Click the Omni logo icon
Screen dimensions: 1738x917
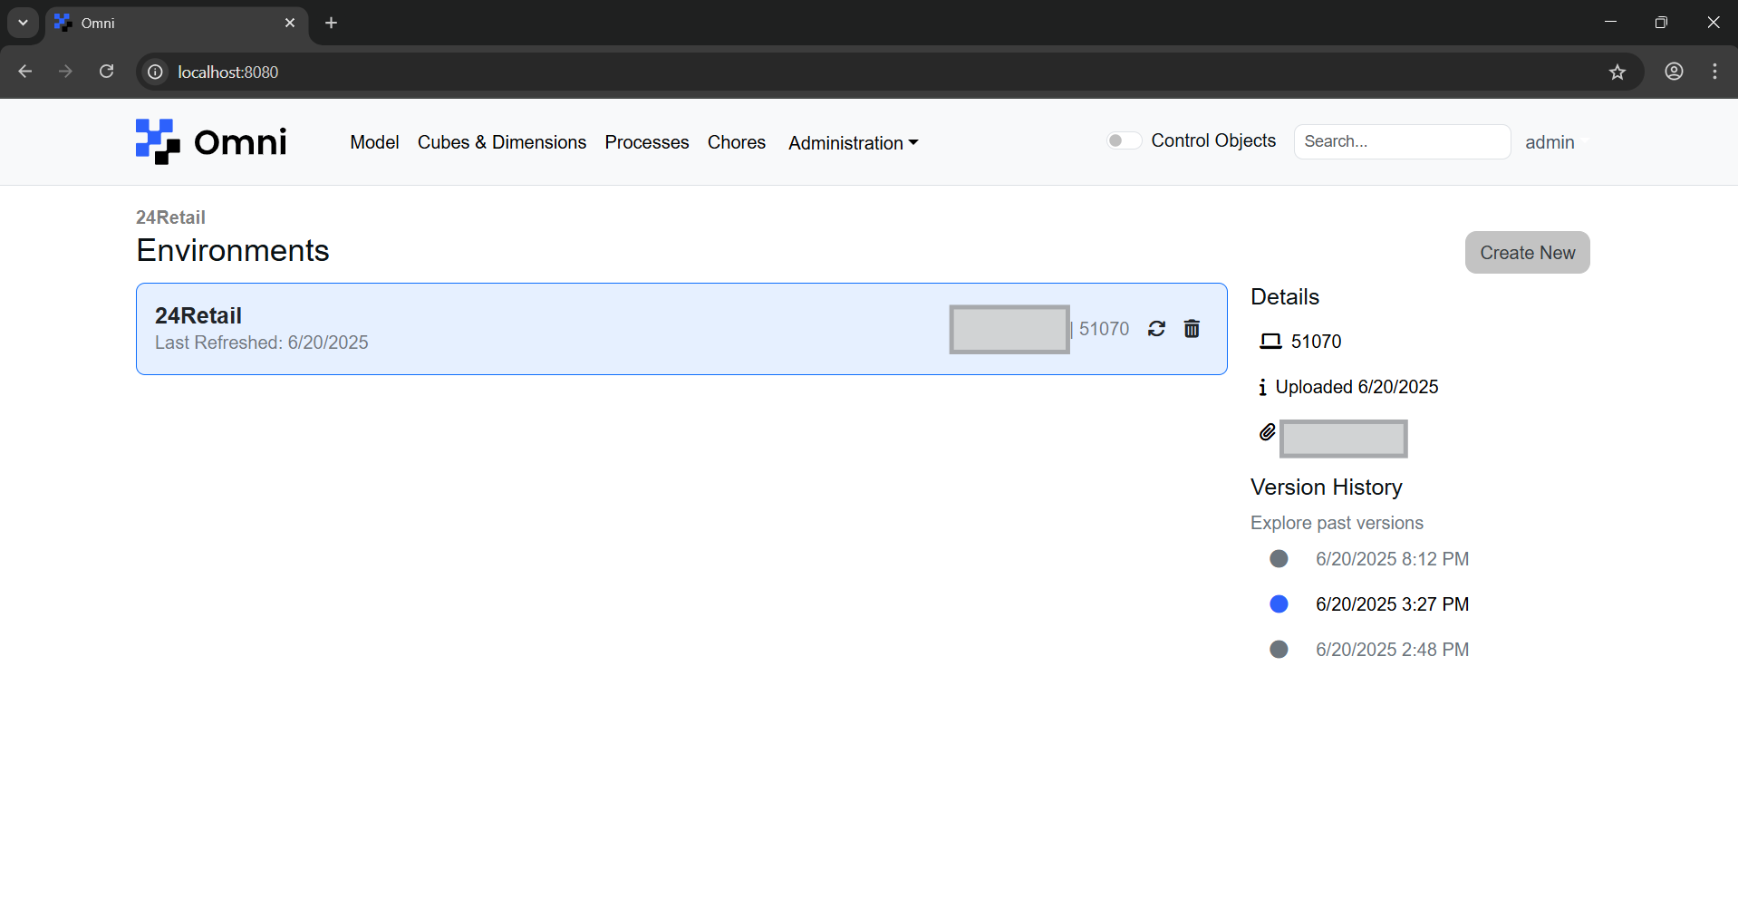tap(158, 141)
